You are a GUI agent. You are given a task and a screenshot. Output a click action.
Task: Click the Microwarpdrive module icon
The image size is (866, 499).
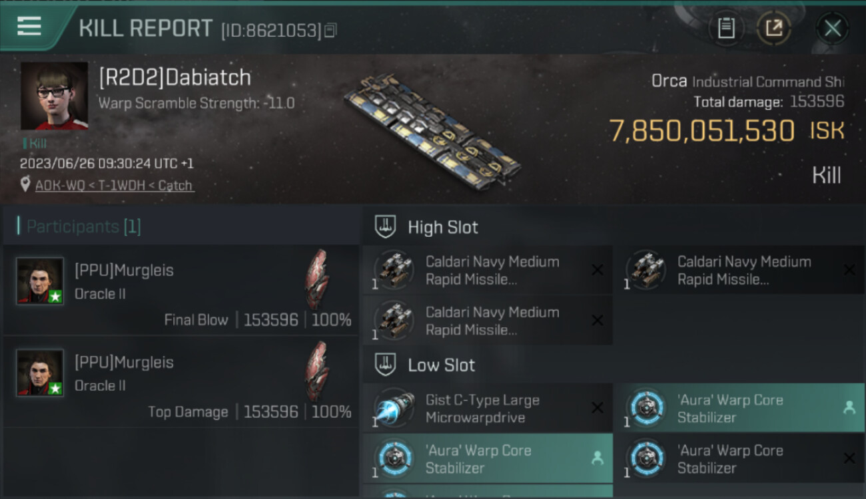(x=394, y=408)
